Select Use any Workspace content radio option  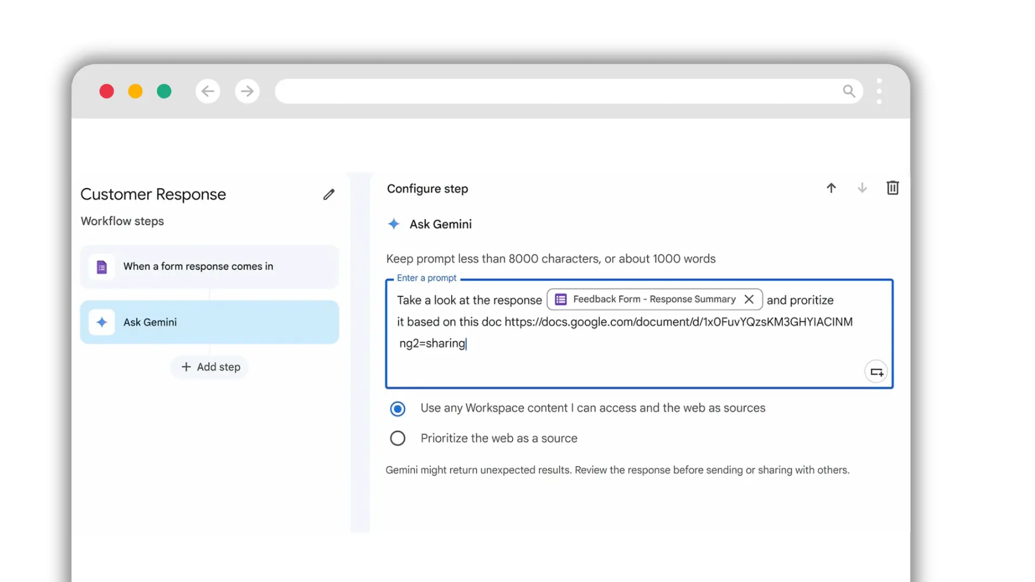click(398, 409)
